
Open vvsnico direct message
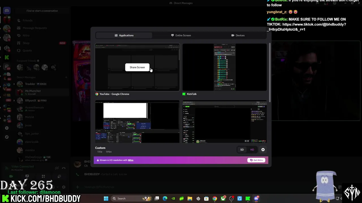42,150
